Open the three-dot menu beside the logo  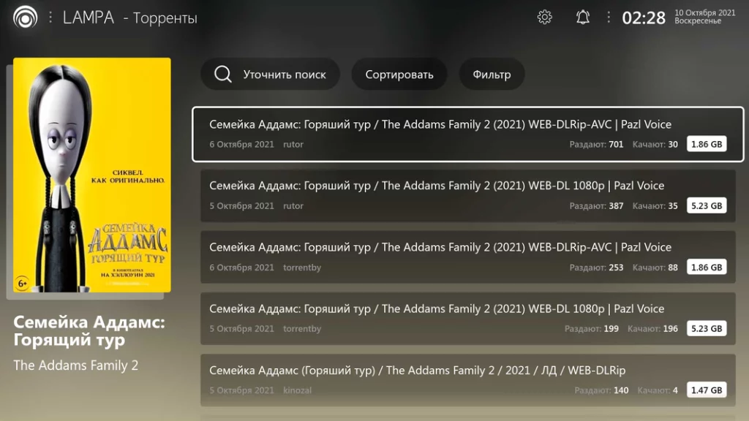[x=50, y=18]
